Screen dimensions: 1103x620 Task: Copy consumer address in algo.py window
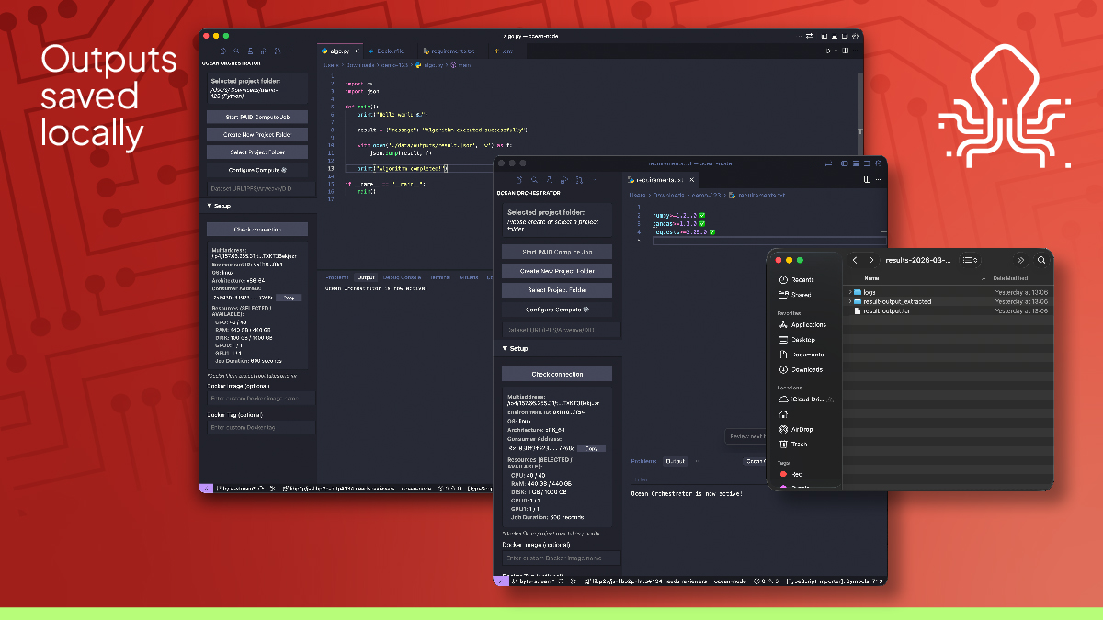click(x=289, y=298)
